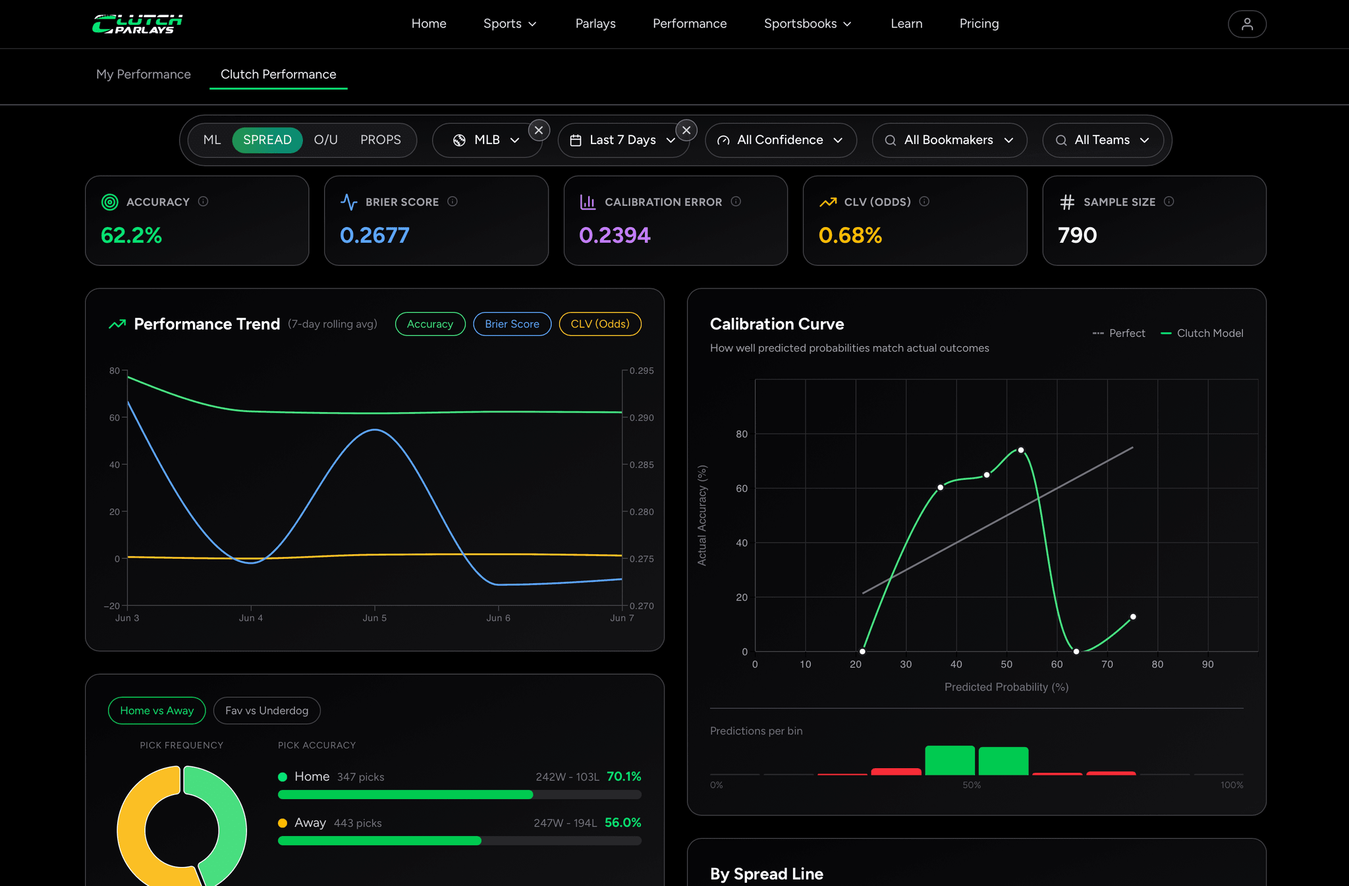The width and height of the screenshot is (1349, 886).
Task: Select the O/U bet type
Action: coord(325,140)
